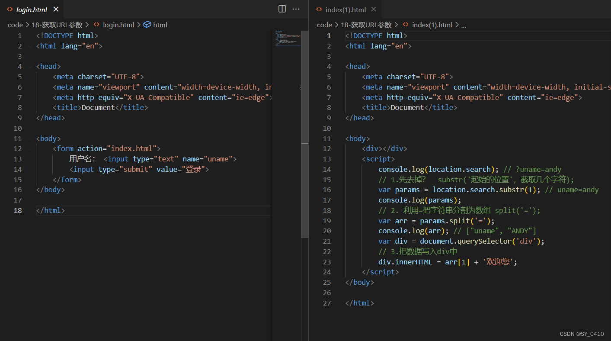Click line number 1 in index(1).html
The width and height of the screenshot is (611, 341).
[x=329, y=35]
